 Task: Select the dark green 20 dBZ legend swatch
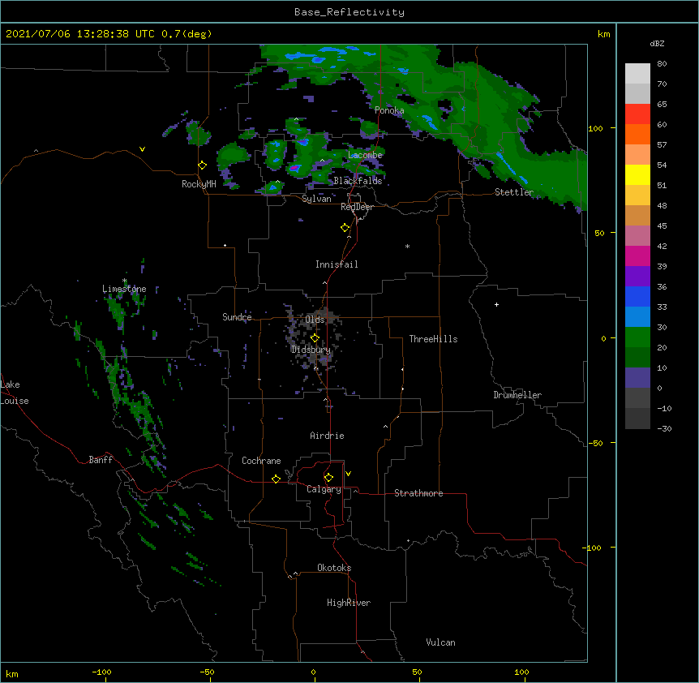click(637, 357)
